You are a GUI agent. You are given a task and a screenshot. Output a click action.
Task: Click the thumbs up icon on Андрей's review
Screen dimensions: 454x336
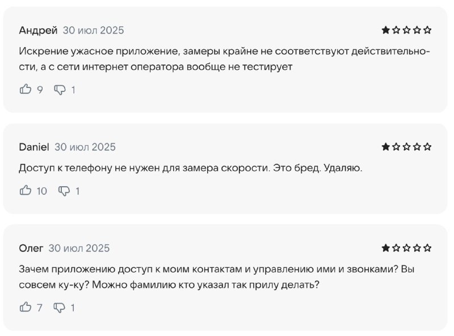pyautogui.click(x=25, y=89)
